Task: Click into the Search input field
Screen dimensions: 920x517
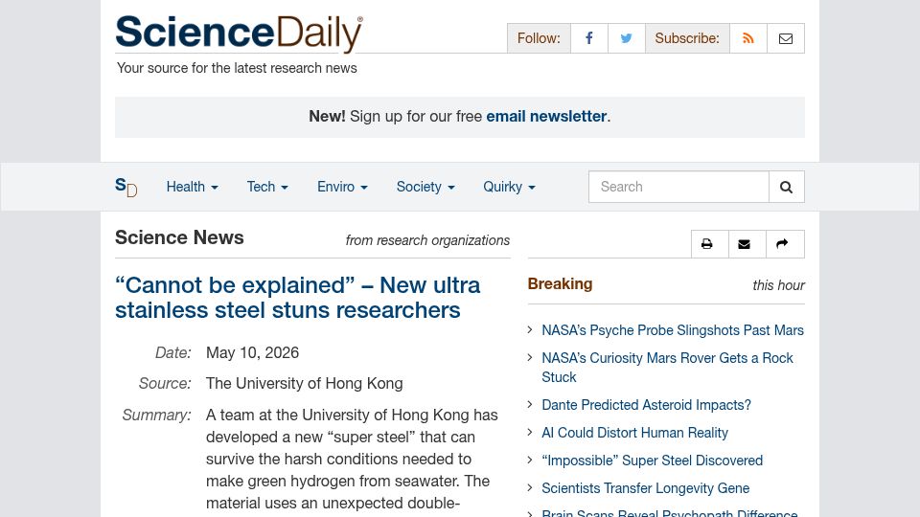Action: pos(678,187)
